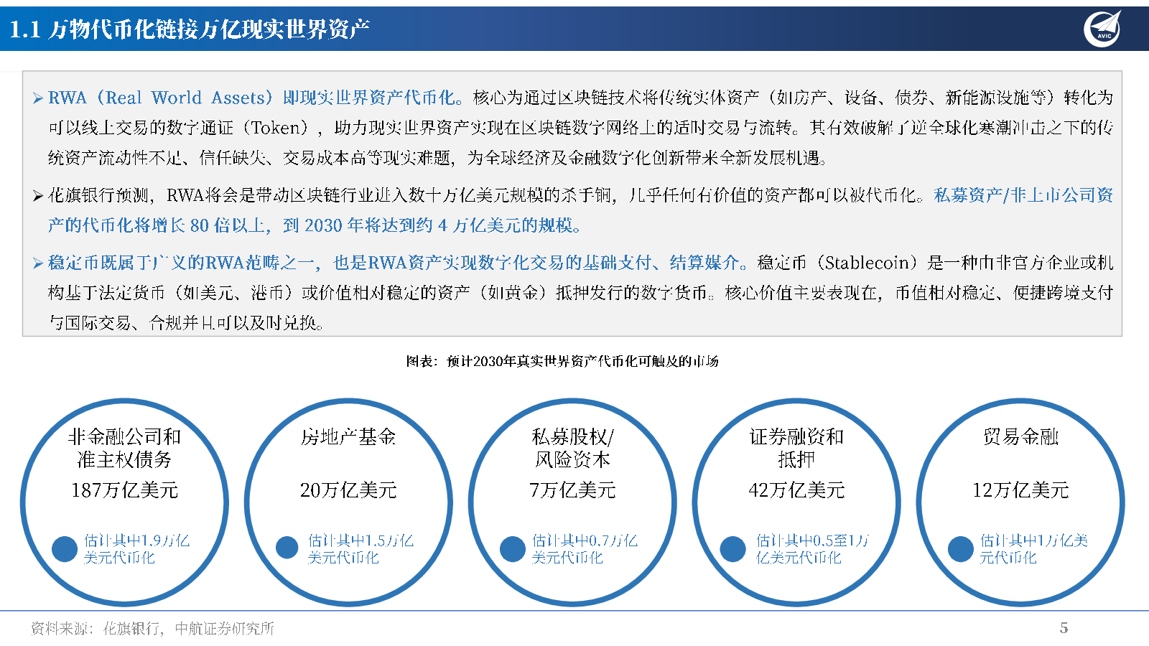This screenshot has width=1149, height=646.
Task: Click the text '估计其中0.7万亿美元代币化'
Action: pyautogui.click(x=585, y=549)
